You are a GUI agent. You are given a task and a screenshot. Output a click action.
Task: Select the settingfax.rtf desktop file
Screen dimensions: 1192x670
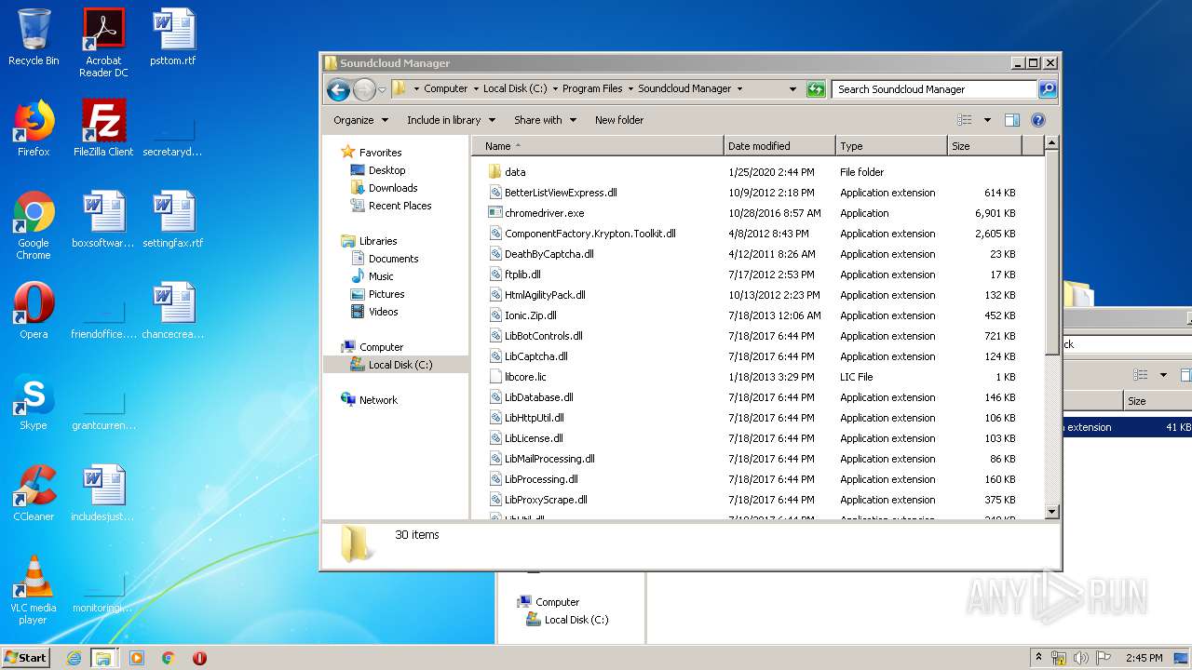coord(172,220)
